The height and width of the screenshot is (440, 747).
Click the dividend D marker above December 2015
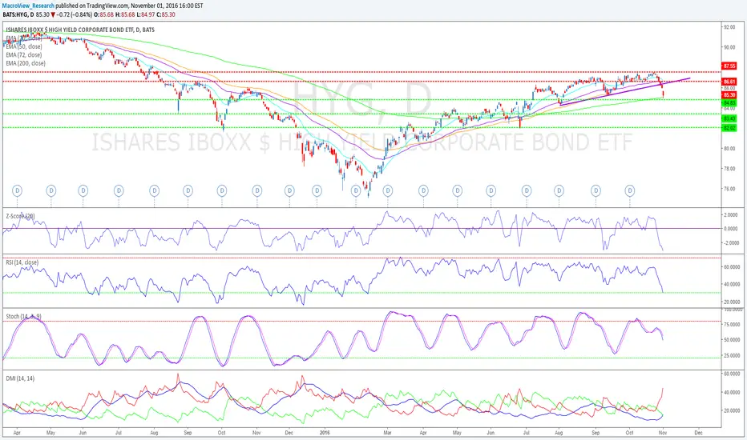[x=289, y=190]
